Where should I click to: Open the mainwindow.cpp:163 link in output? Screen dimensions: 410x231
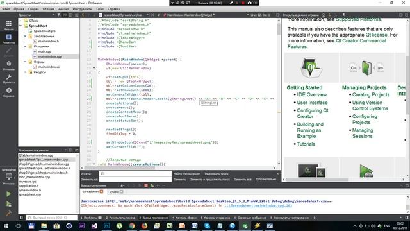click(258, 205)
